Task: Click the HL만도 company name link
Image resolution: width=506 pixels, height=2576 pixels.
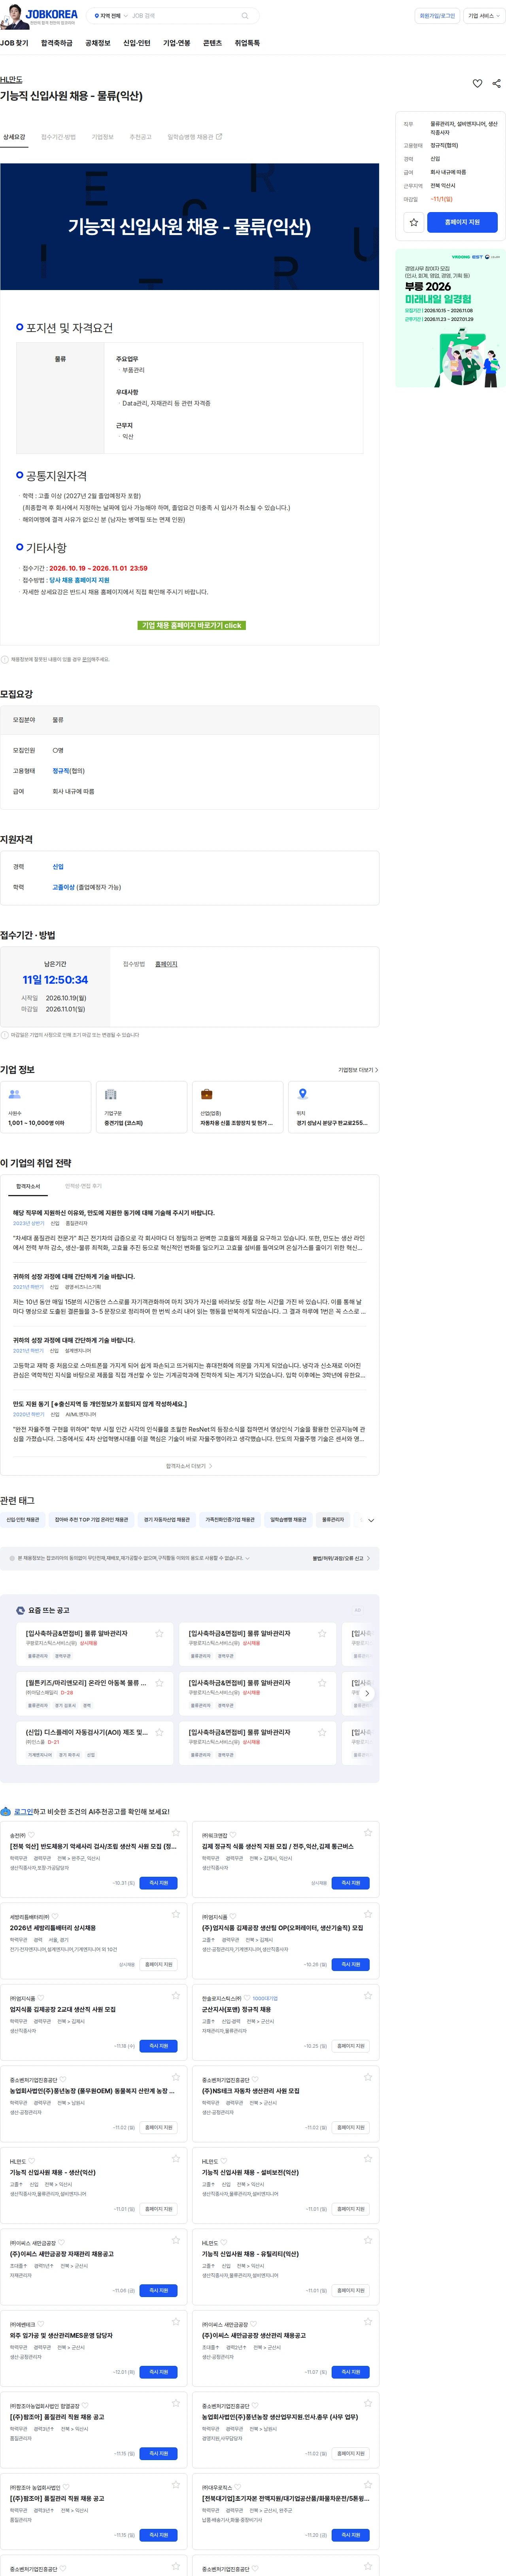Action: [11, 79]
